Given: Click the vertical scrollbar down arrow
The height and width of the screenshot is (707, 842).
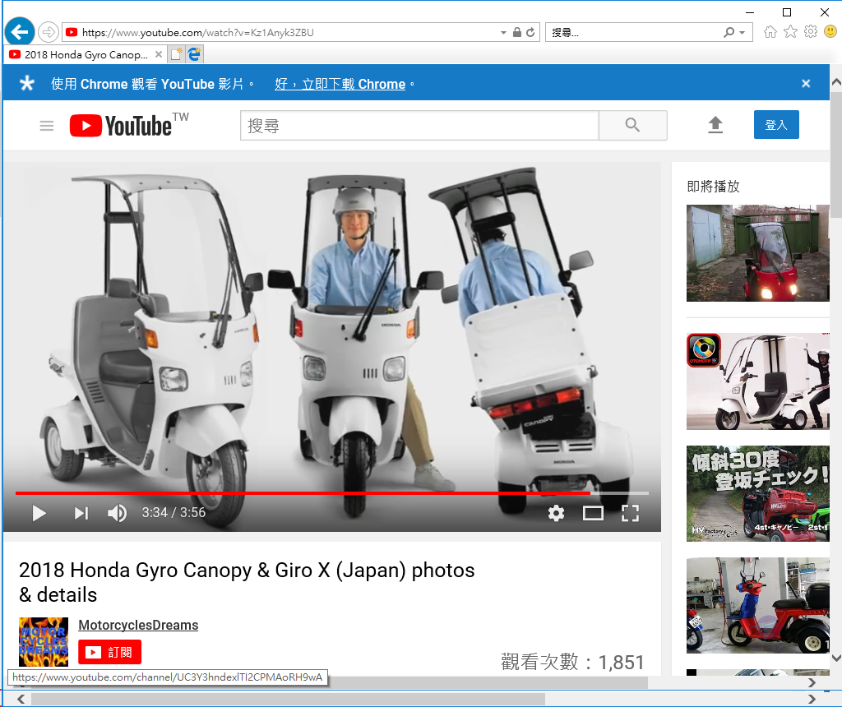Looking at the screenshot, I should (x=836, y=658).
